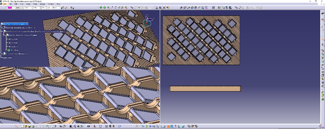Open the None dropdown in graphic properties
The height and width of the screenshot is (129, 325).
57,8
